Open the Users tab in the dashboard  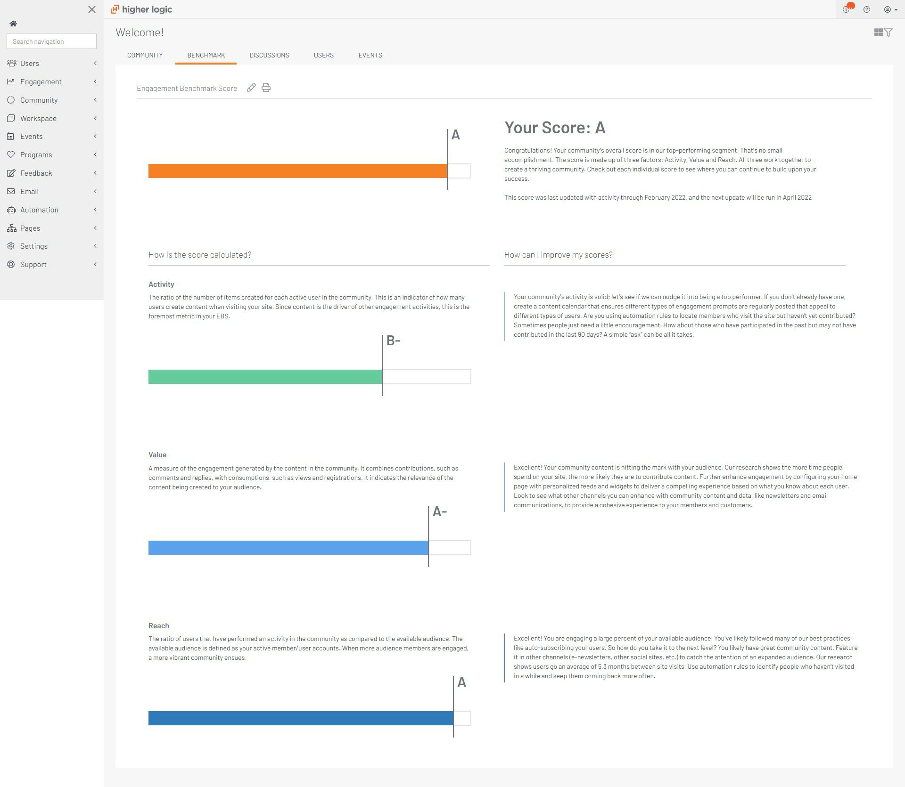point(323,55)
